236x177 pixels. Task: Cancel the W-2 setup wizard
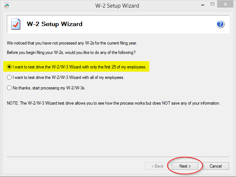pos(216,166)
